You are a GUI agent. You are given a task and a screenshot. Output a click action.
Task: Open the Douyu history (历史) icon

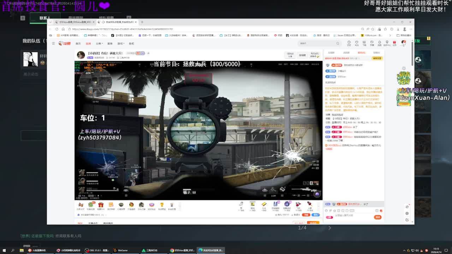pos(349,43)
